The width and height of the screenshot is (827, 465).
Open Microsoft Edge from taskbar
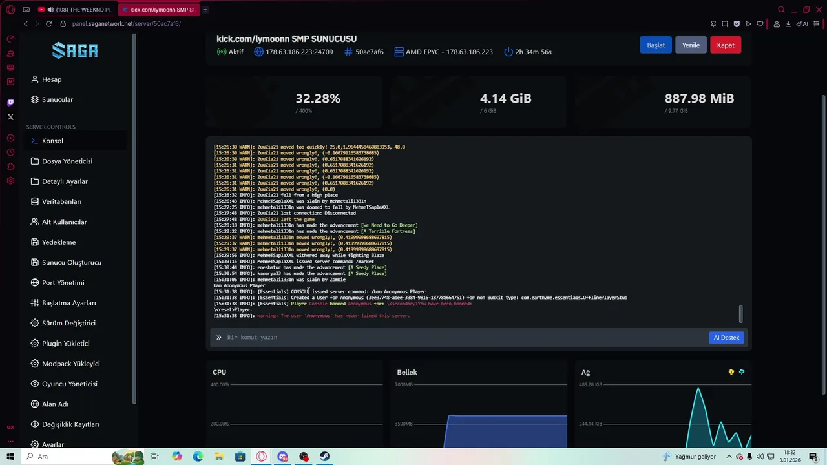tap(198, 457)
